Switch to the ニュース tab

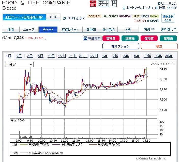pyautogui.click(x=29, y=30)
